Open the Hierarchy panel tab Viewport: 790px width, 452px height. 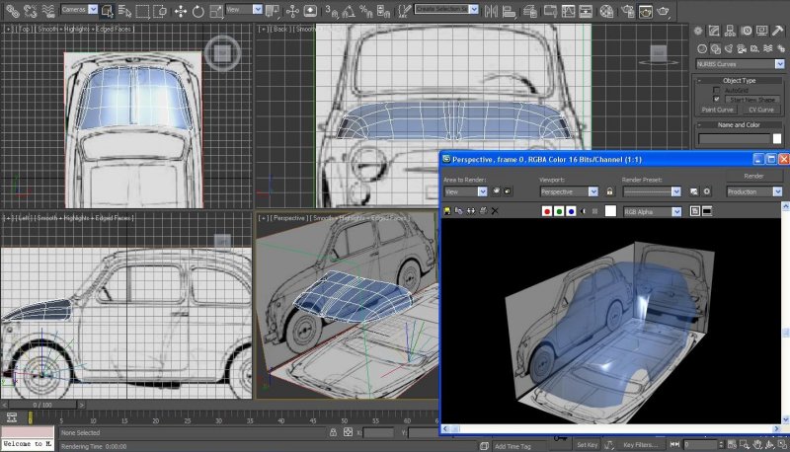(732, 32)
